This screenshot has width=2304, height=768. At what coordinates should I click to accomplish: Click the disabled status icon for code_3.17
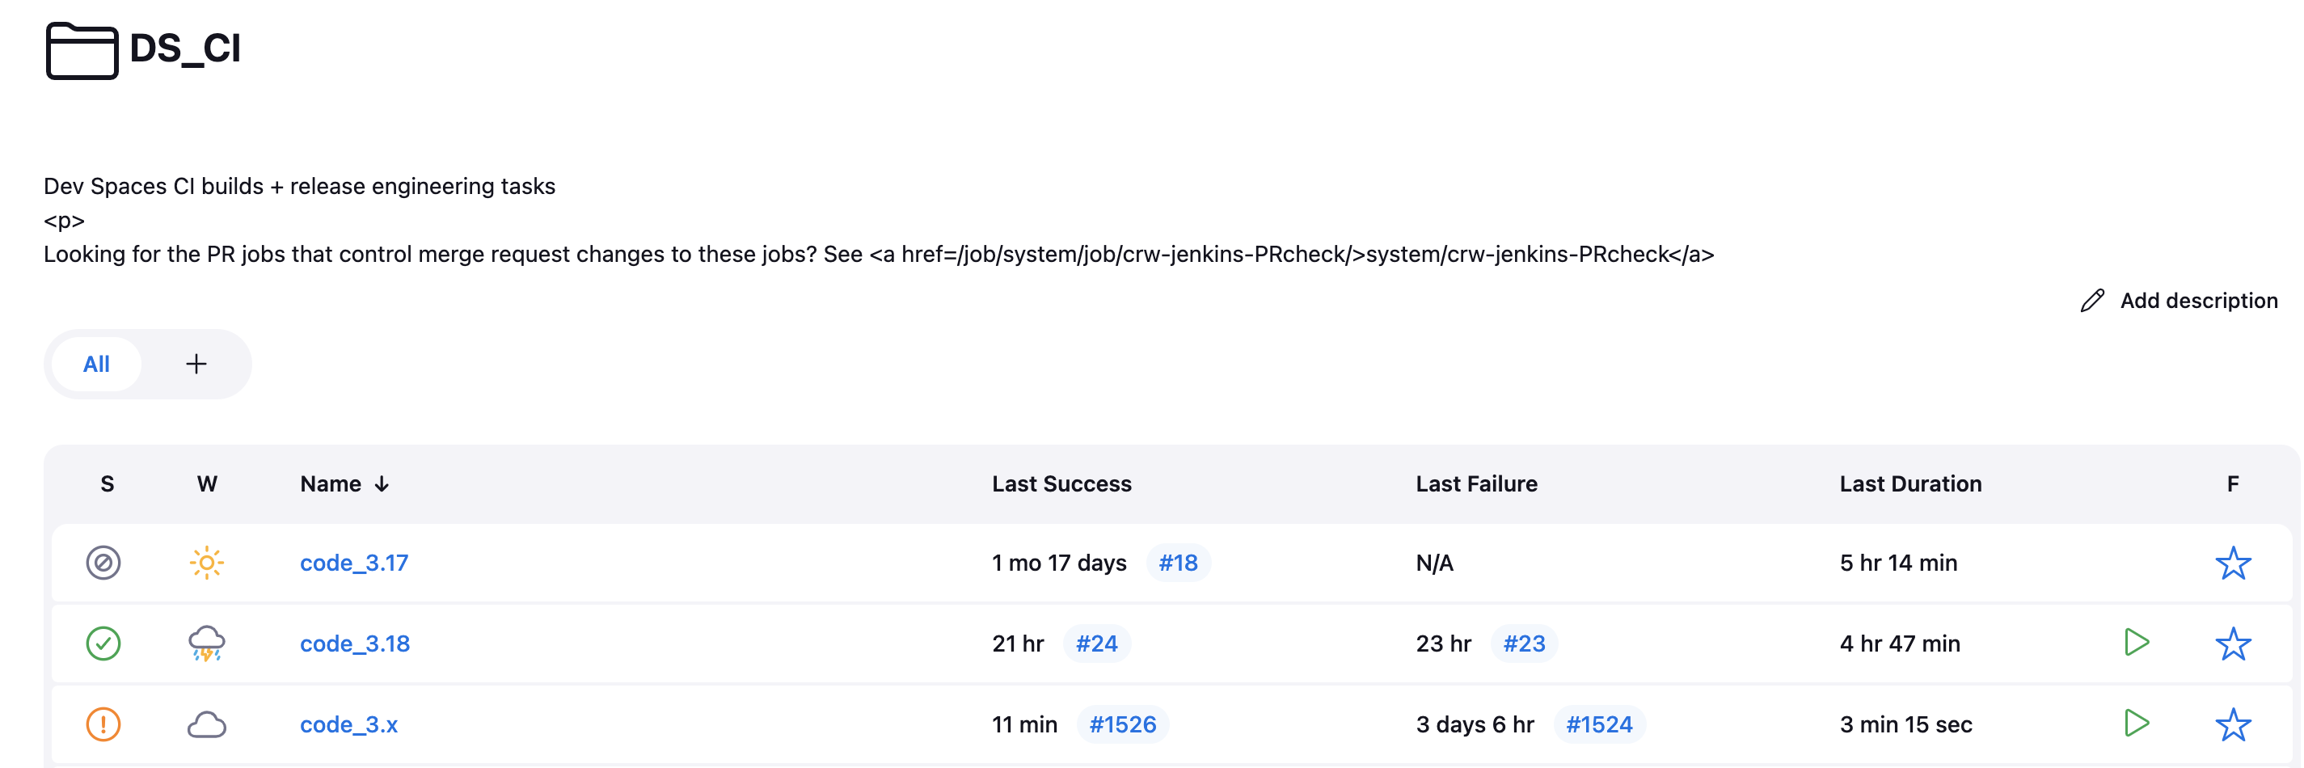coord(103,563)
